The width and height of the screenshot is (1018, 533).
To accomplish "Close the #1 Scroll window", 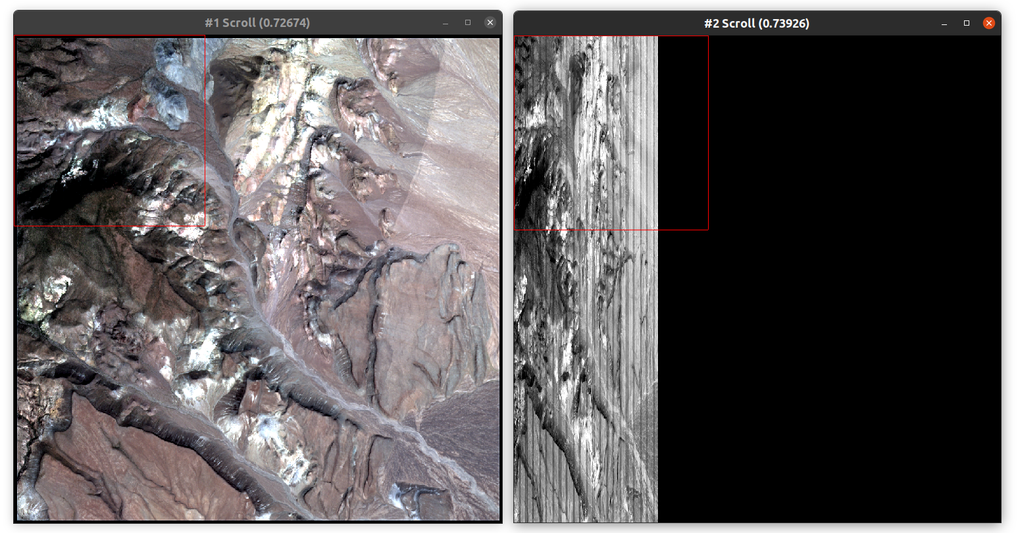I will [x=490, y=22].
